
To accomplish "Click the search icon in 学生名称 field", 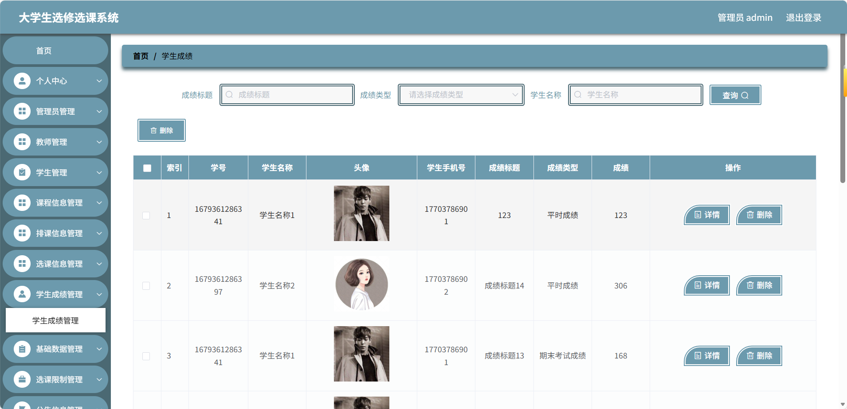I will (x=578, y=94).
